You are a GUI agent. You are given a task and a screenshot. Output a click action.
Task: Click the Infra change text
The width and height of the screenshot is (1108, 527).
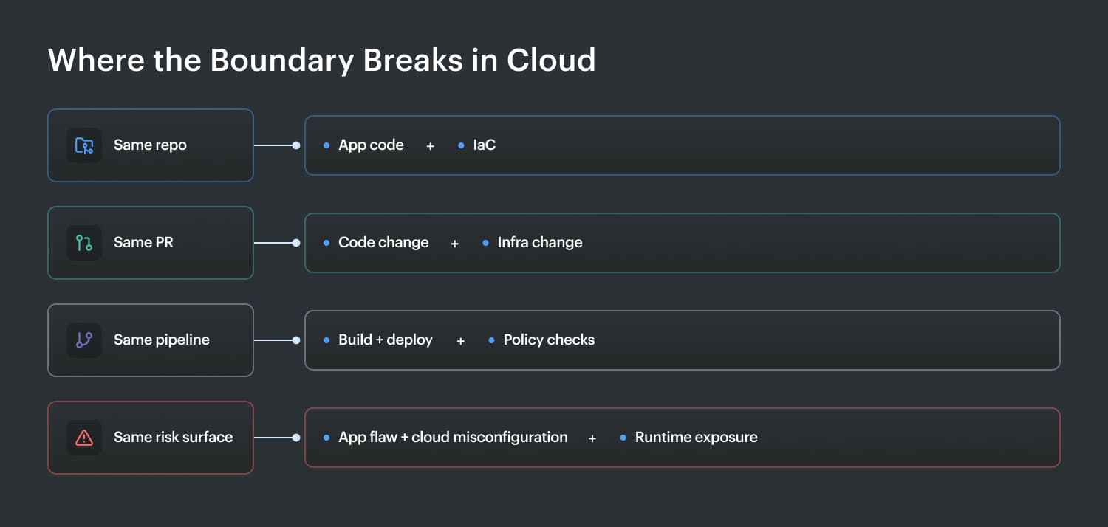[540, 243]
